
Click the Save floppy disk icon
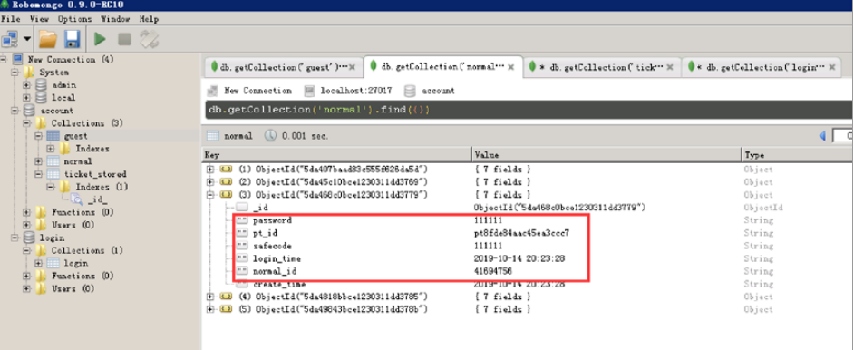[x=73, y=39]
